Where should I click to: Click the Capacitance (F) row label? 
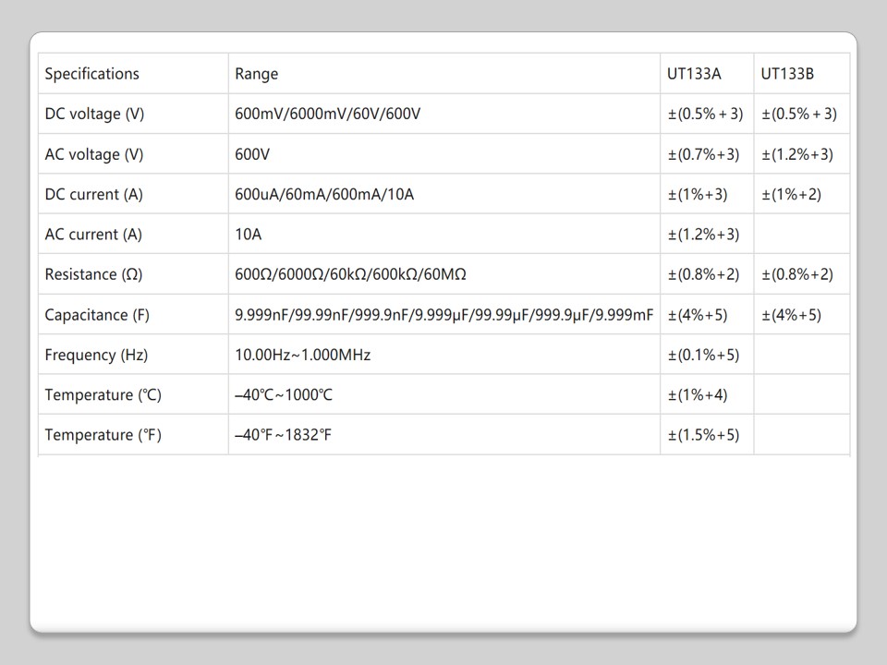pos(97,315)
